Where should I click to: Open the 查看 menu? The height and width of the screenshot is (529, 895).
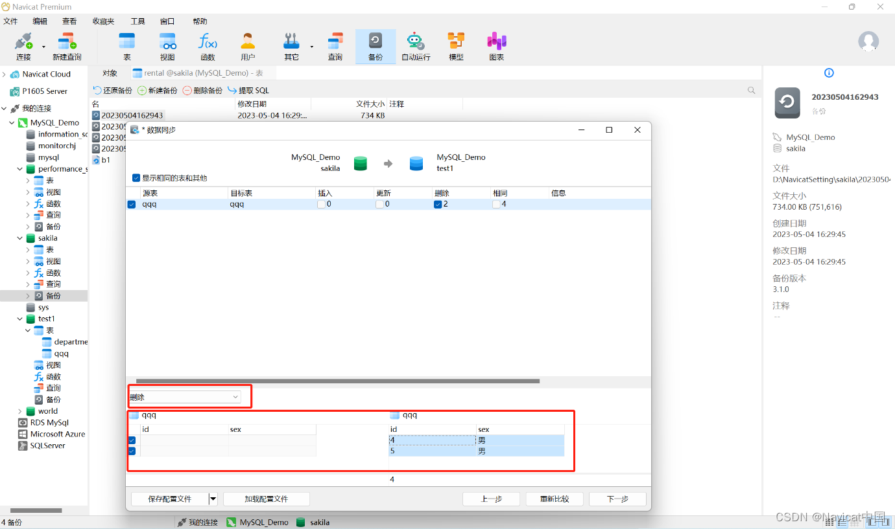click(x=69, y=21)
